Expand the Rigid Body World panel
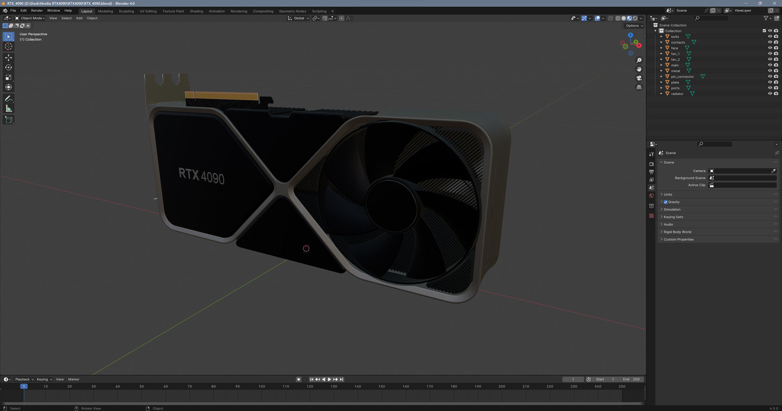Image resolution: width=782 pixels, height=411 pixels. (717, 232)
